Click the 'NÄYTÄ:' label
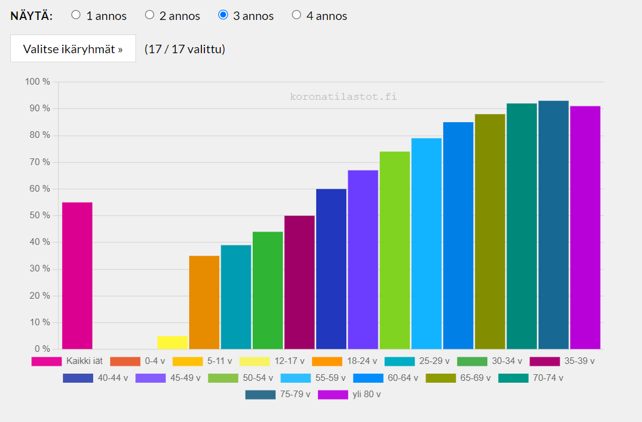This screenshot has height=422, width=642. point(31,16)
